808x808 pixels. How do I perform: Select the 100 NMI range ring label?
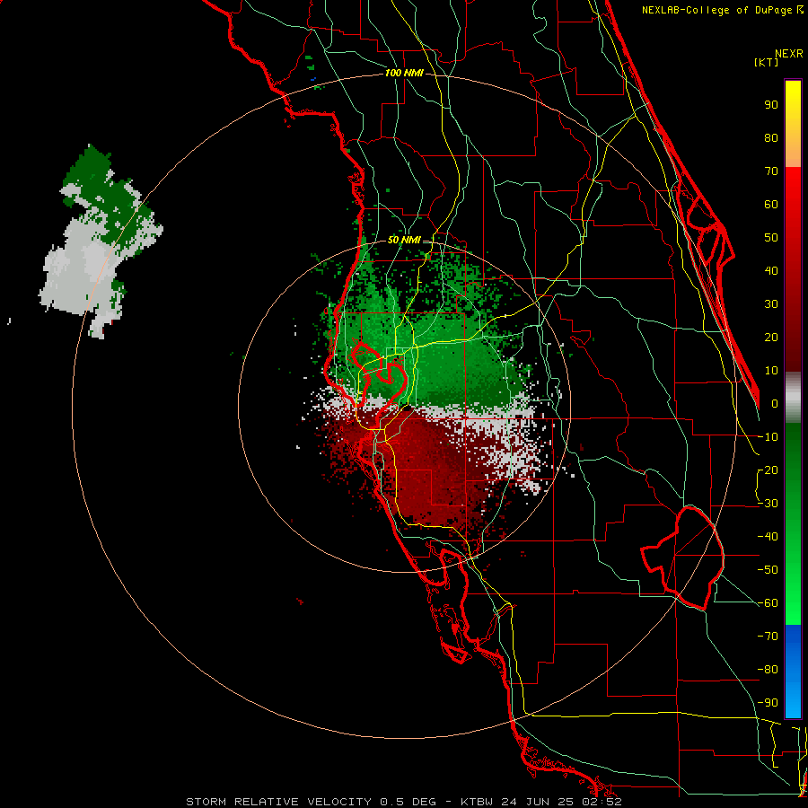click(404, 73)
